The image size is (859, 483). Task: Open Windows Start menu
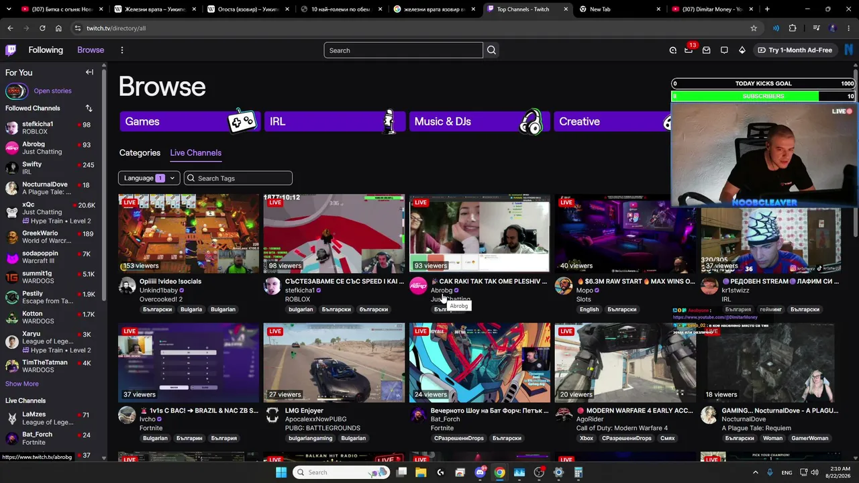[x=281, y=472]
